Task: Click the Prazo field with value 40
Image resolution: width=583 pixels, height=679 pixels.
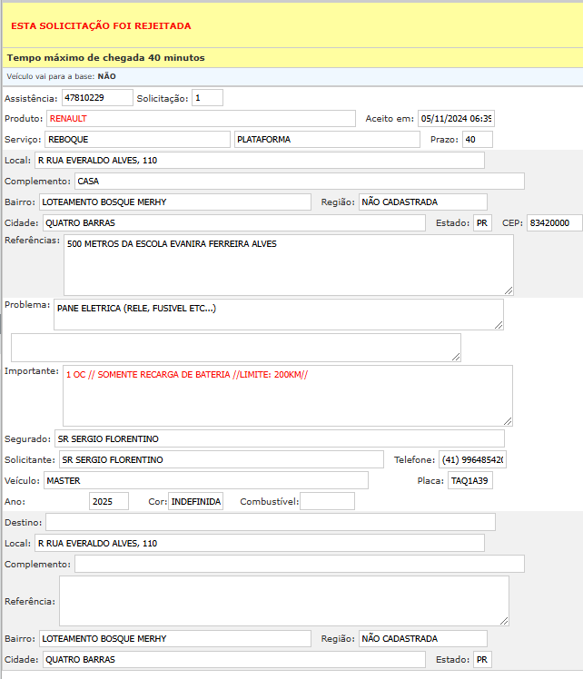Action: [x=477, y=140]
